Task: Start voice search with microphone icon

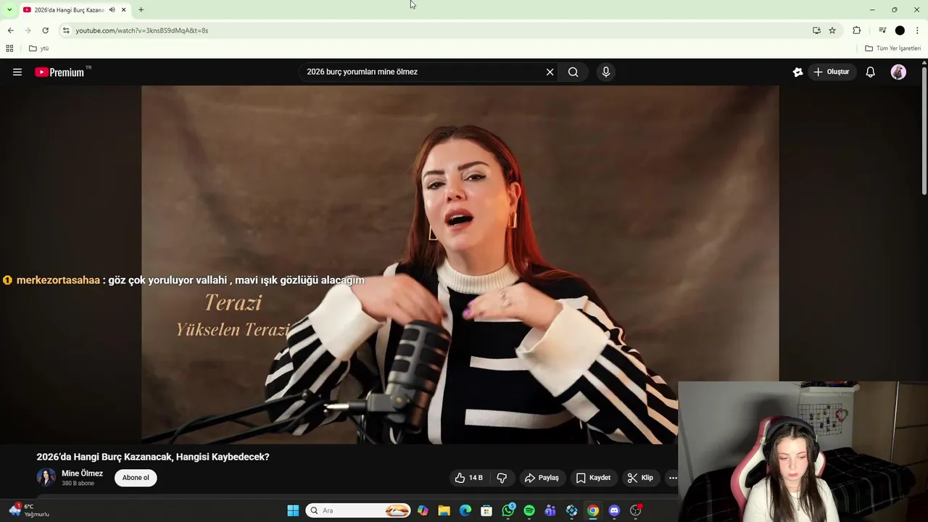Action: click(606, 72)
